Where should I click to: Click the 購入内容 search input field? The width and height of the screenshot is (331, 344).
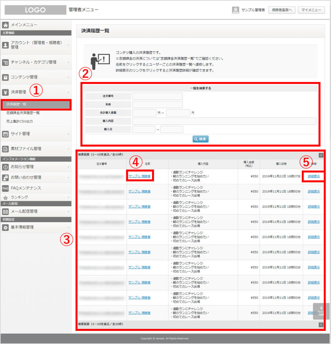coord(224,121)
